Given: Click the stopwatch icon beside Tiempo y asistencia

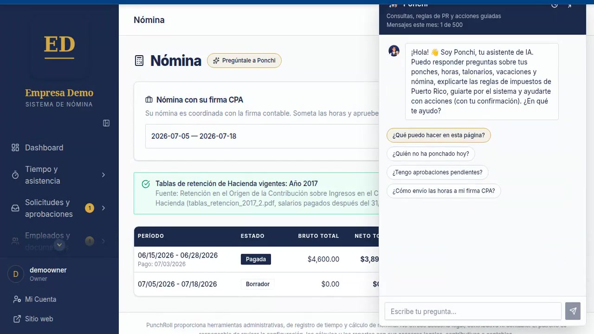Looking at the screenshot, I should pyautogui.click(x=15, y=175).
